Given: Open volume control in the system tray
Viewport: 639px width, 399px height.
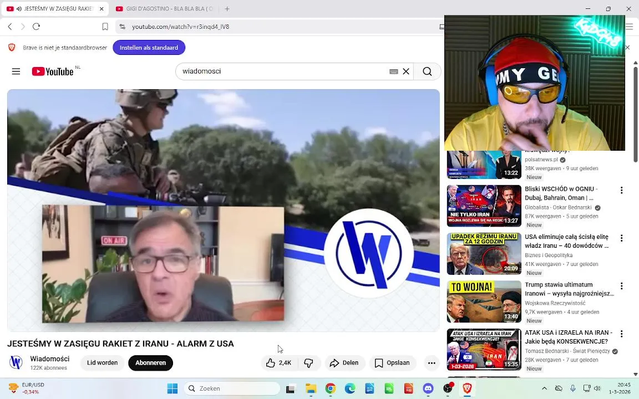Looking at the screenshot, I should coord(597,388).
